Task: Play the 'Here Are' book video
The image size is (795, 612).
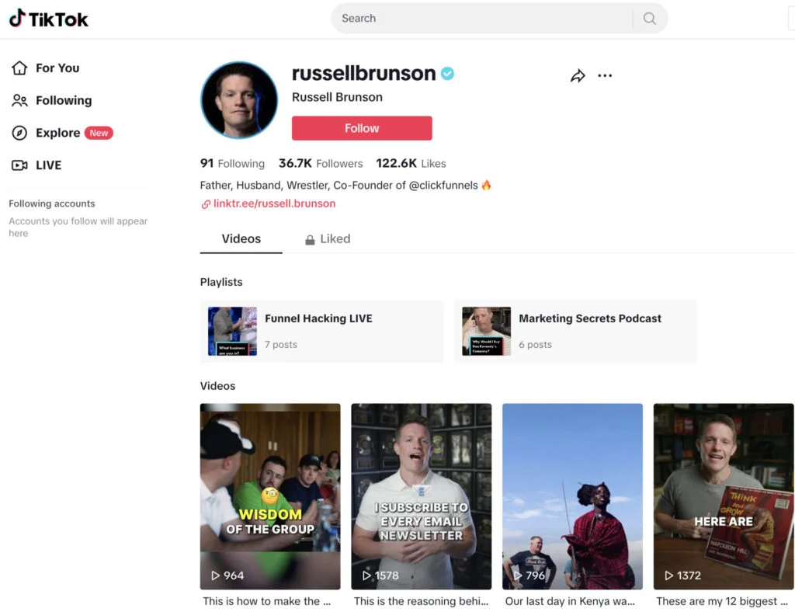Action: [724, 496]
